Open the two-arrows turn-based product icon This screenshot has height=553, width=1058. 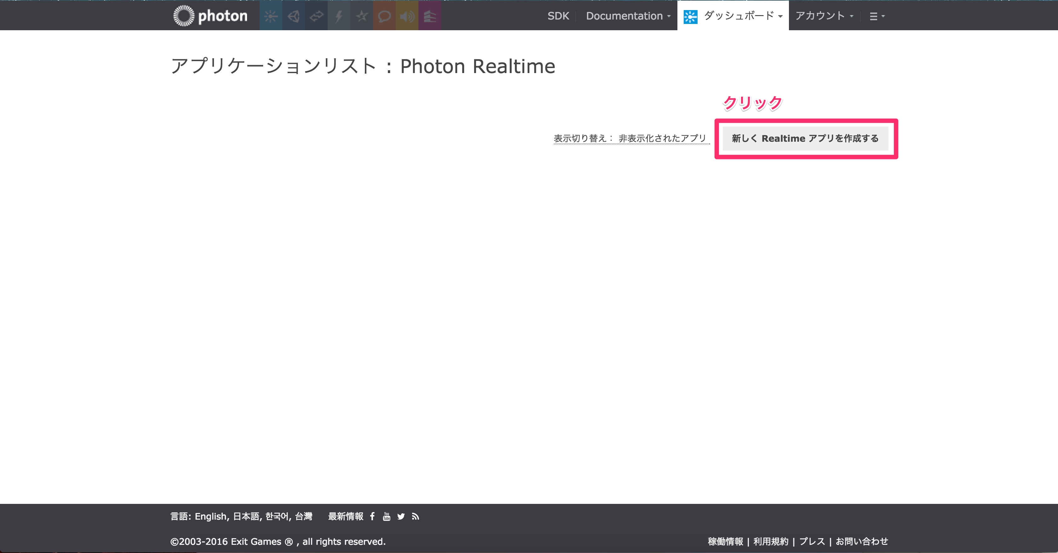click(316, 16)
